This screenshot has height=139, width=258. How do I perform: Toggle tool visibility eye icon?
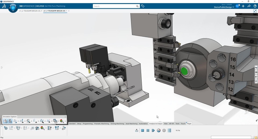tap(35, 121)
